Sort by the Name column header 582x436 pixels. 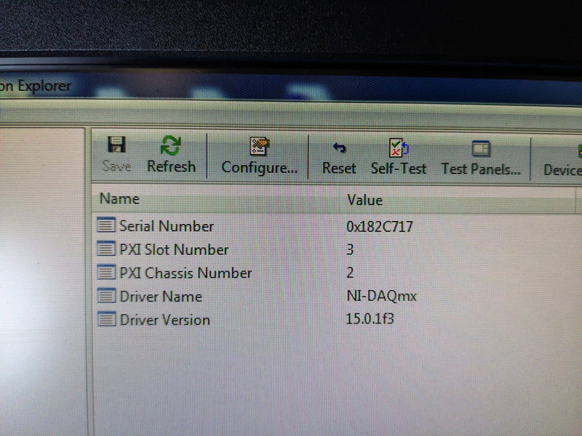pyautogui.click(x=119, y=198)
